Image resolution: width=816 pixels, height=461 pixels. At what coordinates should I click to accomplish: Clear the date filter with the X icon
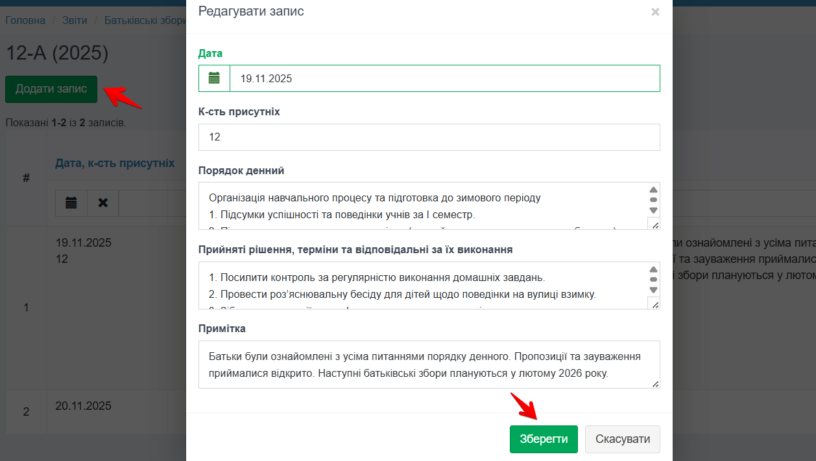pos(103,203)
